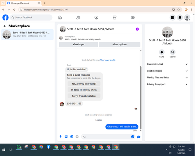Click the buyer avatar next to phone number
The image size is (195, 156).
point(62,104)
